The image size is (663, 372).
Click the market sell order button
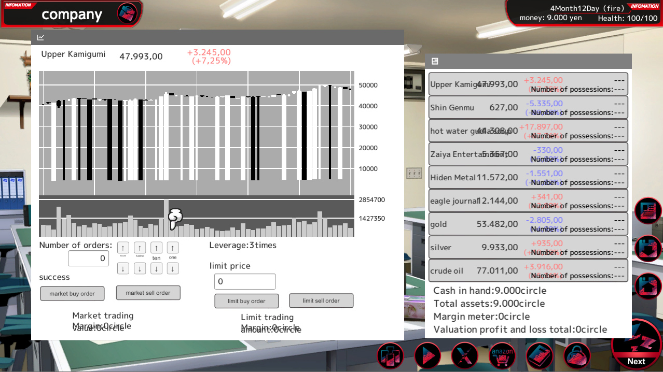[148, 293]
